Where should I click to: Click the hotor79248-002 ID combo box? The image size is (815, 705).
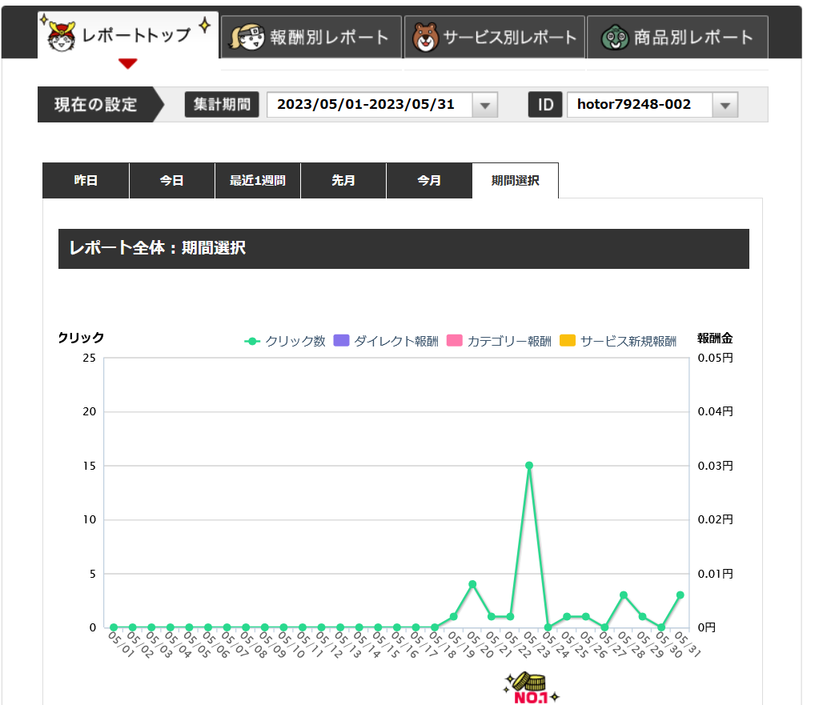[x=639, y=105]
